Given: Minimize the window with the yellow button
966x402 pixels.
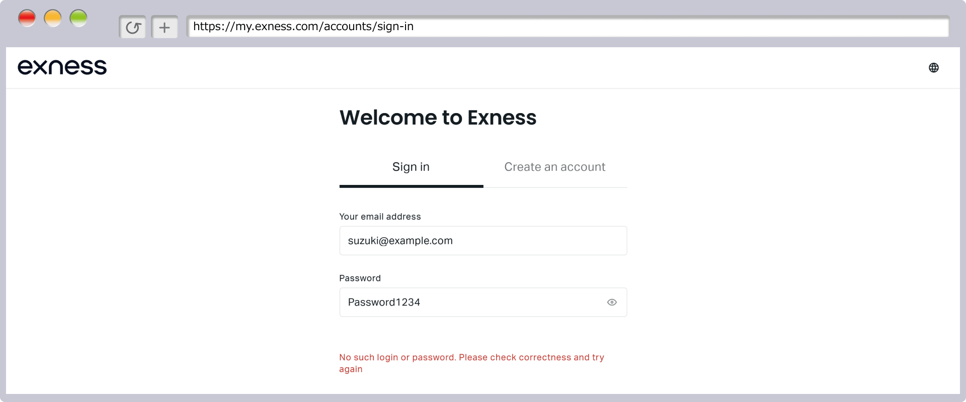Looking at the screenshot, I should tap(53, 18).
